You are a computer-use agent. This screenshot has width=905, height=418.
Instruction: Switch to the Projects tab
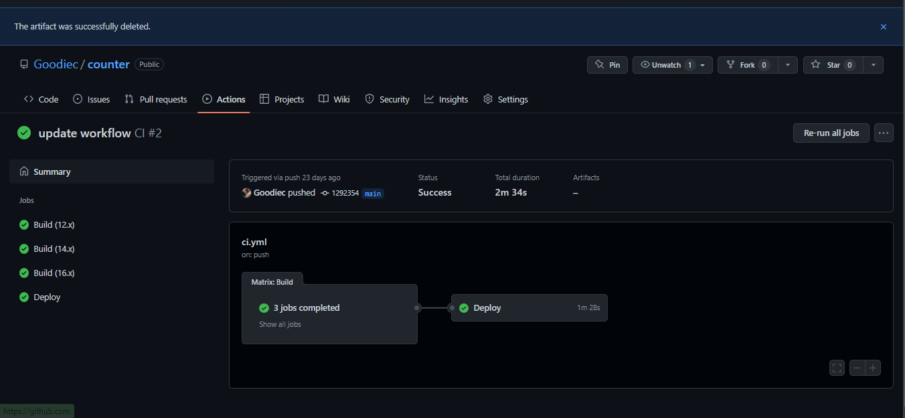(x=282, y=99)
